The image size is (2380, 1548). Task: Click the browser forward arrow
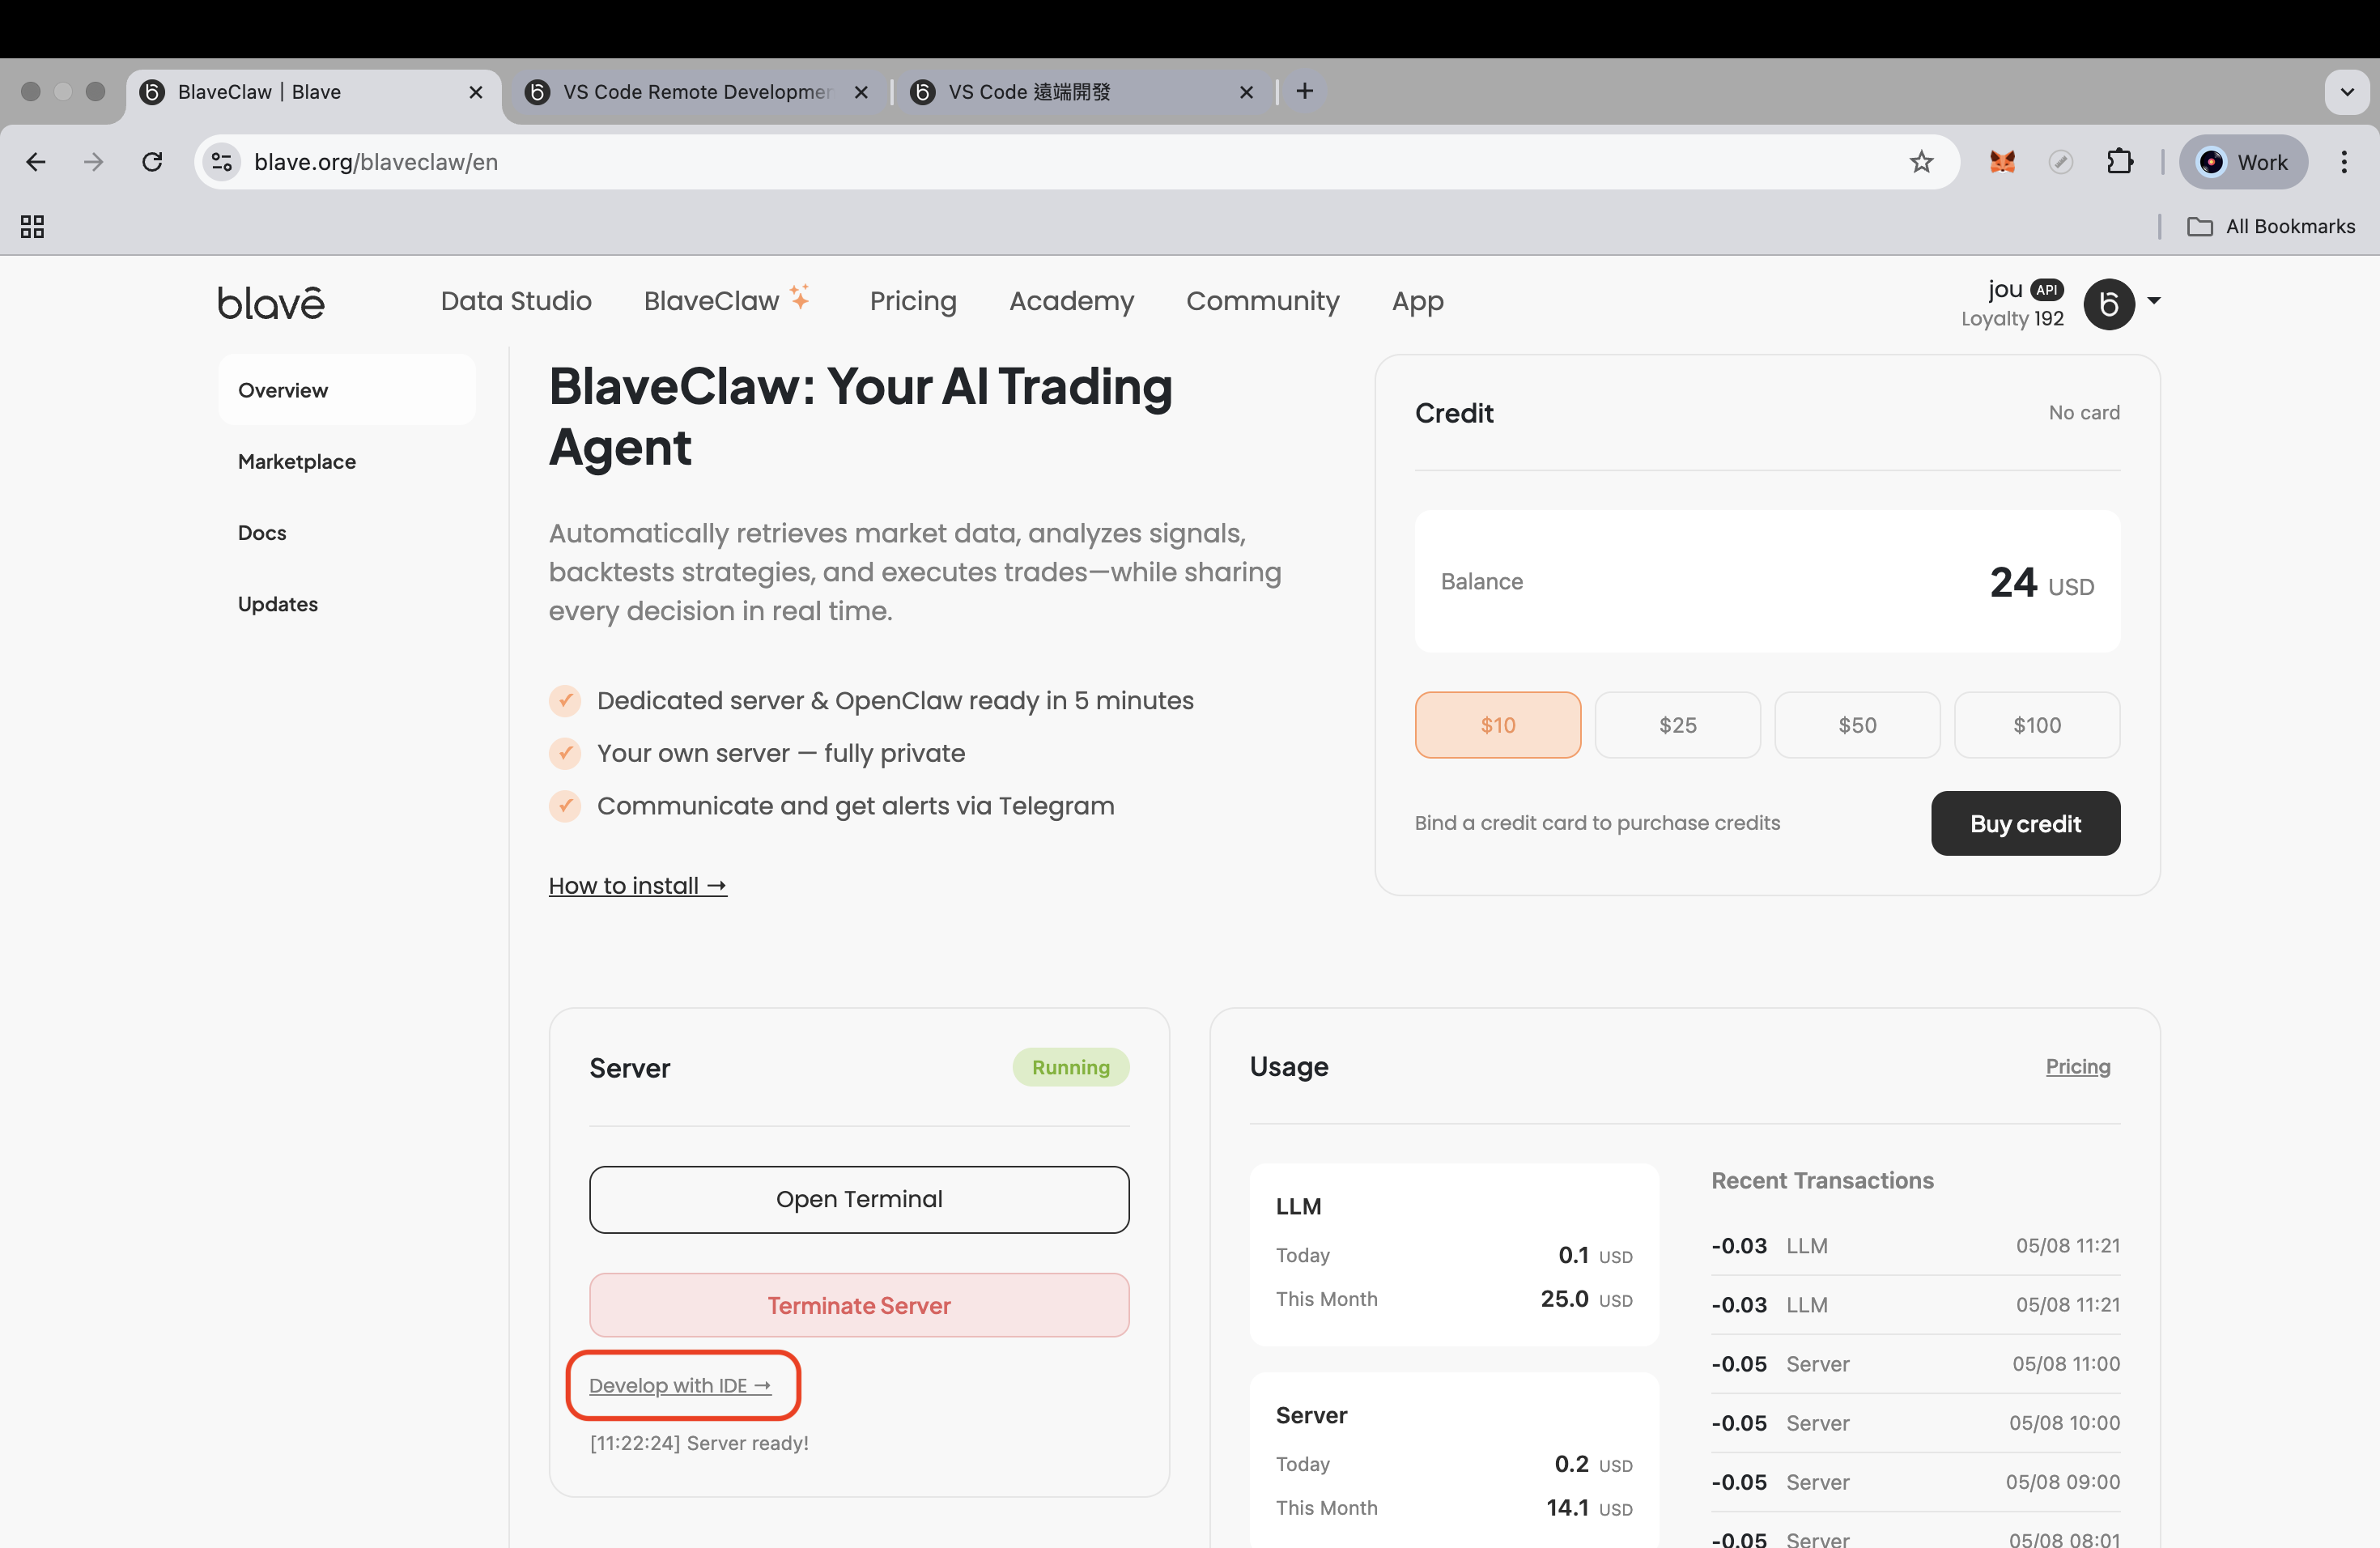point(93,162)
